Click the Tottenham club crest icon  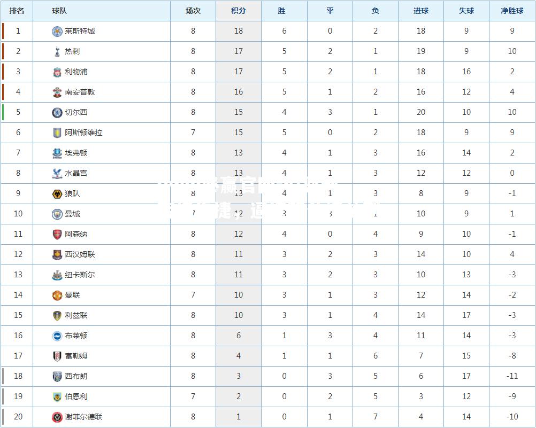tap(57, 52)
